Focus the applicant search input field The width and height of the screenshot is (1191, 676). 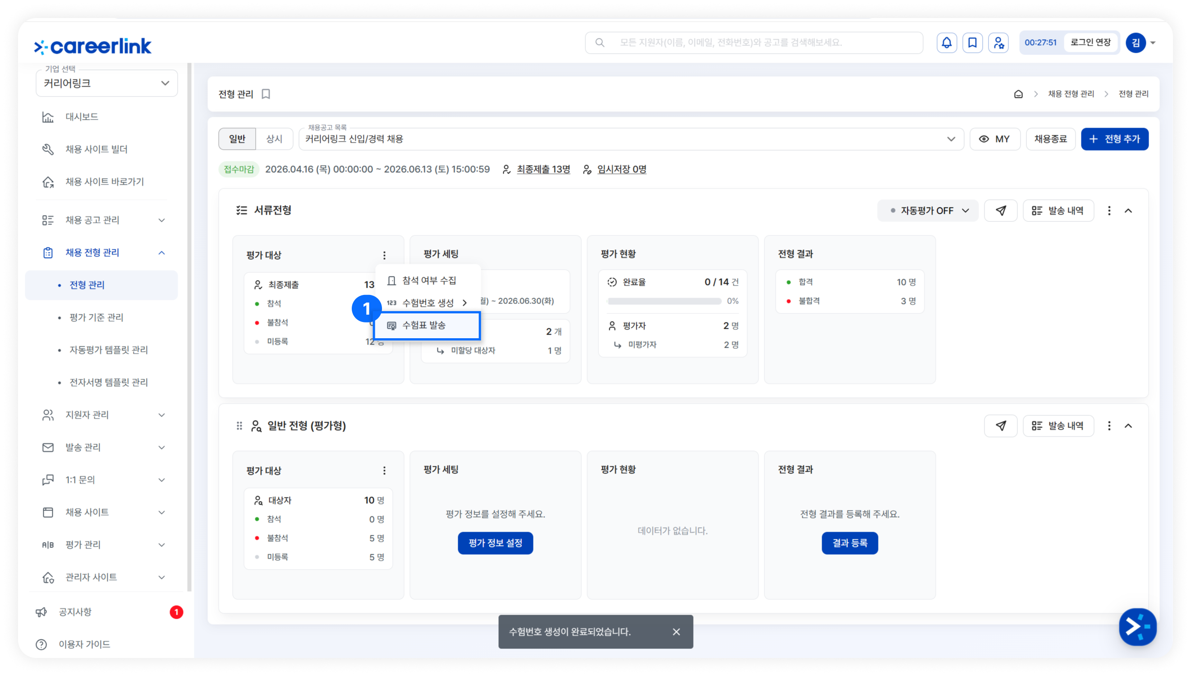click(x=754, y=43)
